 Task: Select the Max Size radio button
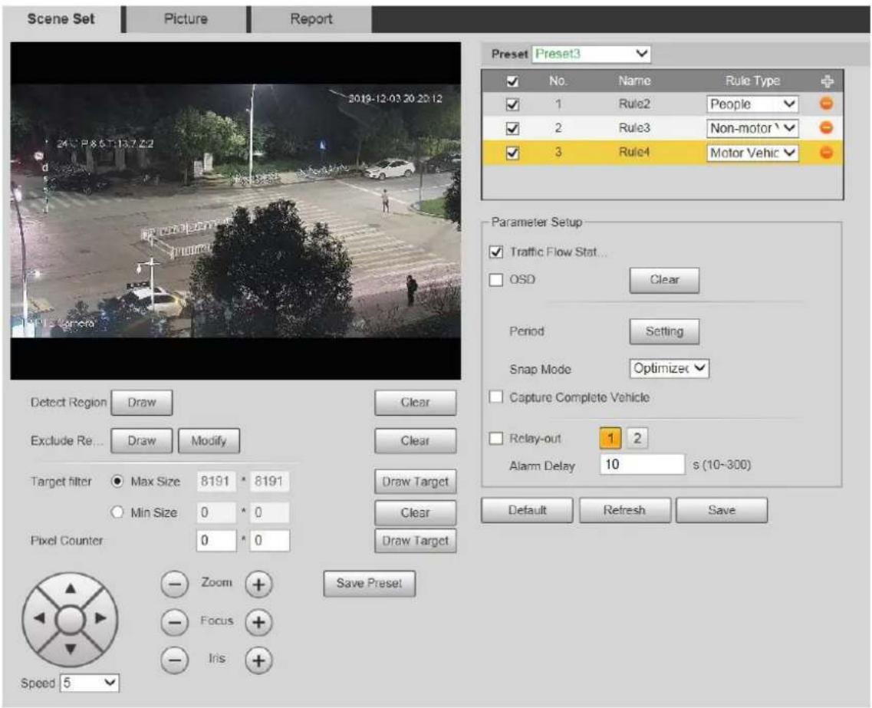pos(117,482)
